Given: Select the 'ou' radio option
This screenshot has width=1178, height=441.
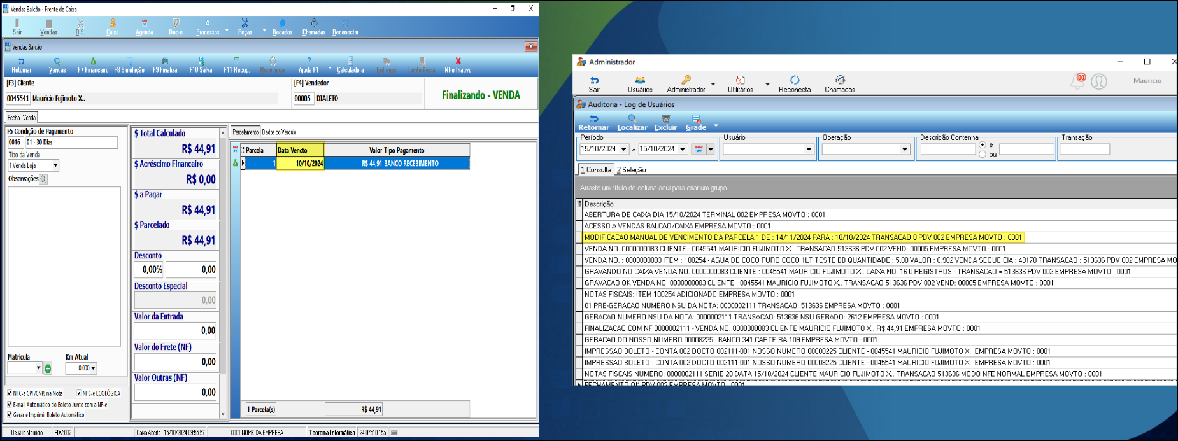Looking at the screenshot, I should pyautogui.click(x=983, y=155).
